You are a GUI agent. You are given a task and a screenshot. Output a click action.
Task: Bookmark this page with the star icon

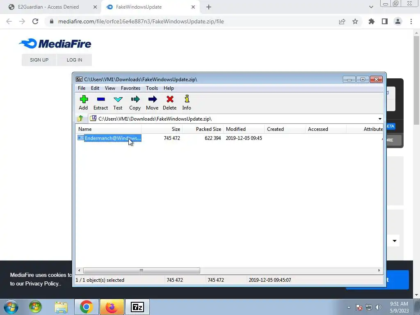[x=355, y=21]
